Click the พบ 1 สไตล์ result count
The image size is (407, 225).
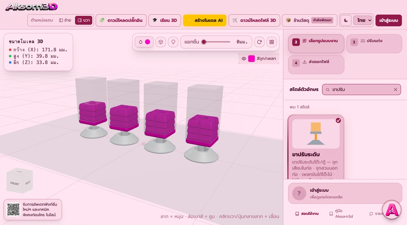pyautogui.click(x=300, y=107)
